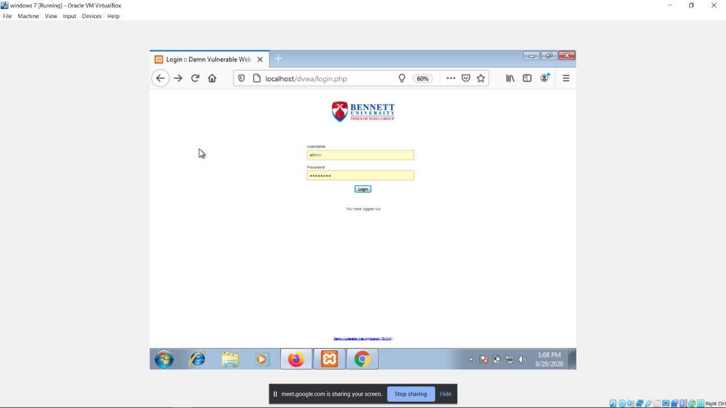The height and width of the screenshot is (408, 726).
Task: Click the Password input field
Action: click(x=360, y=176)
